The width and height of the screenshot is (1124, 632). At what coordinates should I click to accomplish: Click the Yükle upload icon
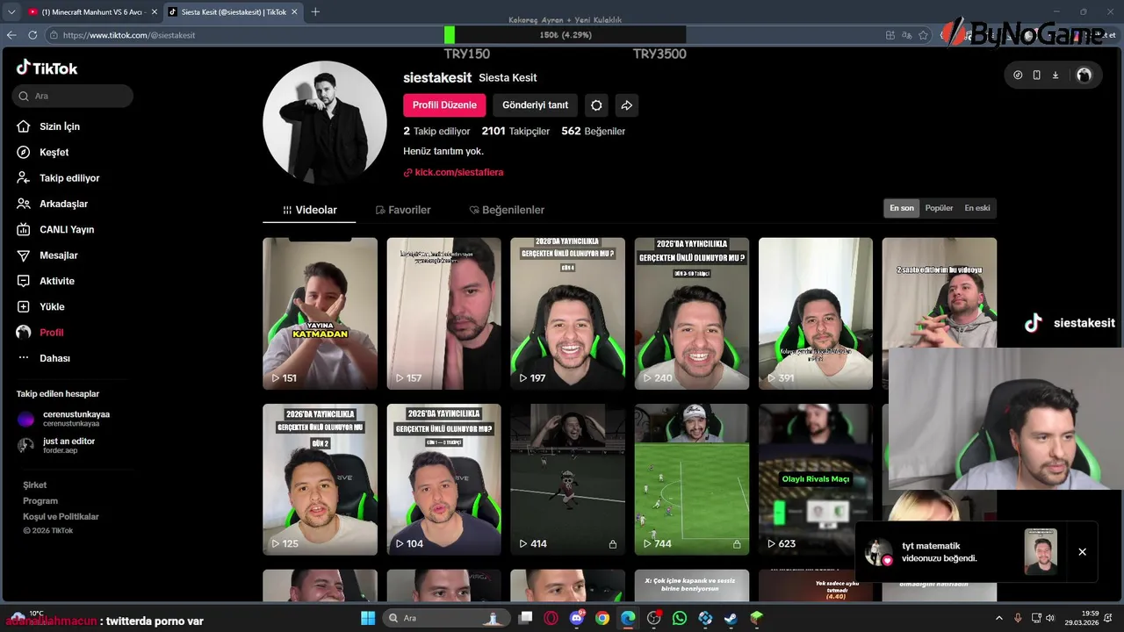click(x=24, y=306)
